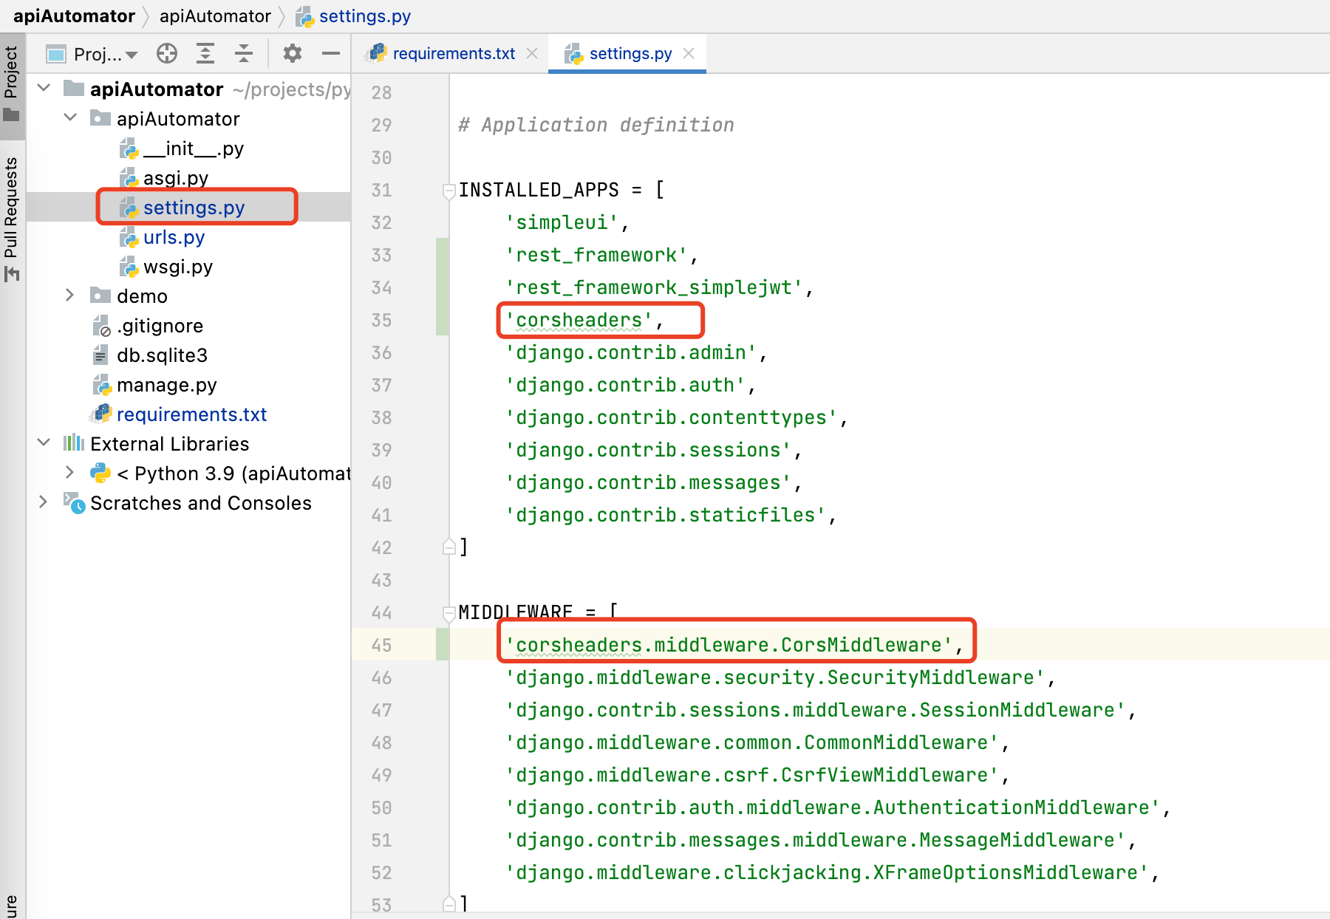Viewport: 1330px width, 919px height.
Task: Open the Proj... view dropdown
Action: 92,54
